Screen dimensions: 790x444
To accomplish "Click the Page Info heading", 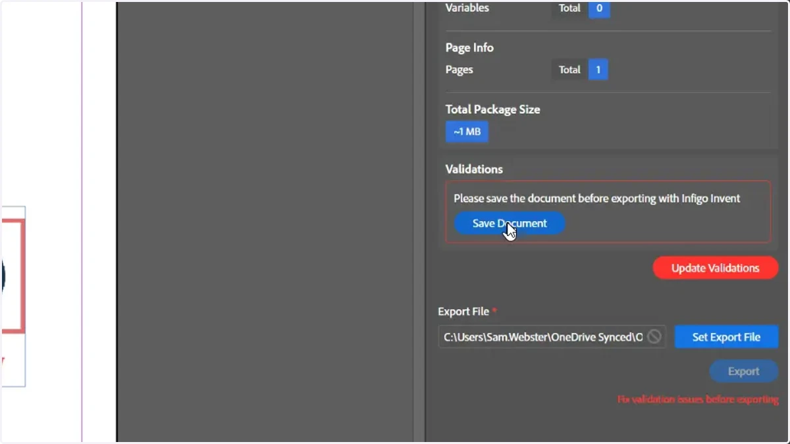I will tap(469, 47).
